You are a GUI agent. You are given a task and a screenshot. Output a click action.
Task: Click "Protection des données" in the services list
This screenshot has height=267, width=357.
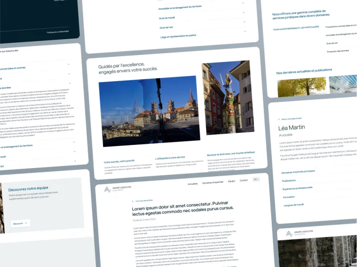(x=338, y=51)
